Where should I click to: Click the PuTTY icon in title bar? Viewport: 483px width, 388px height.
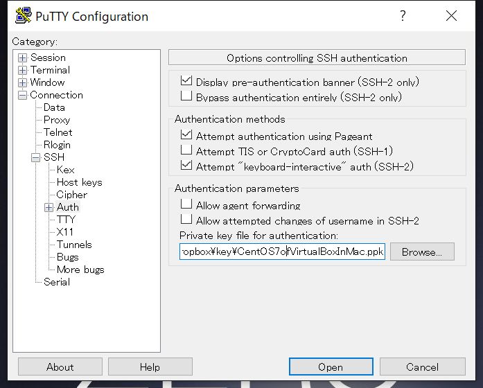point(23,15)
